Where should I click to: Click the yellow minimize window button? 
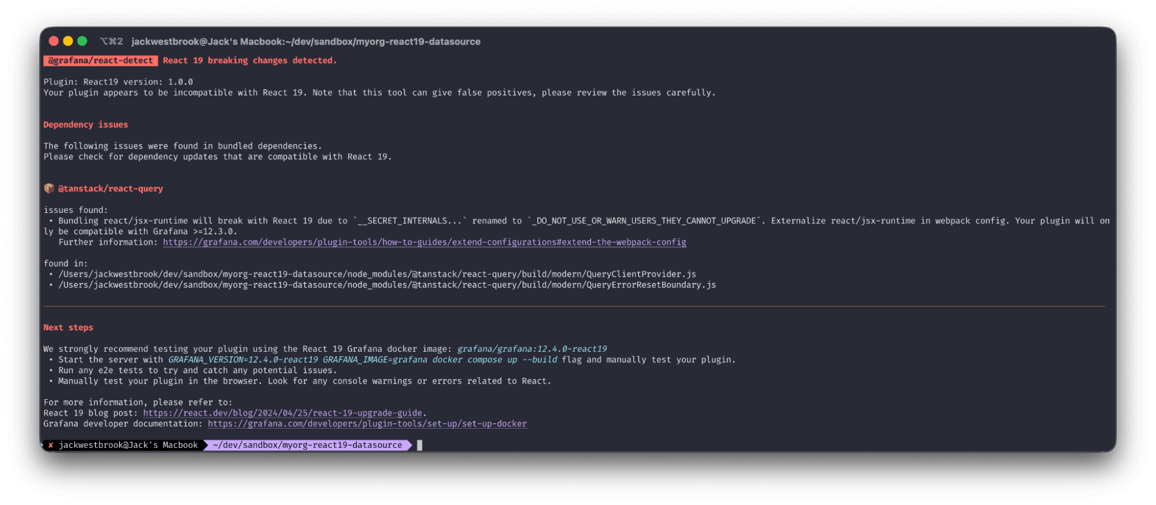coord(68,41)
